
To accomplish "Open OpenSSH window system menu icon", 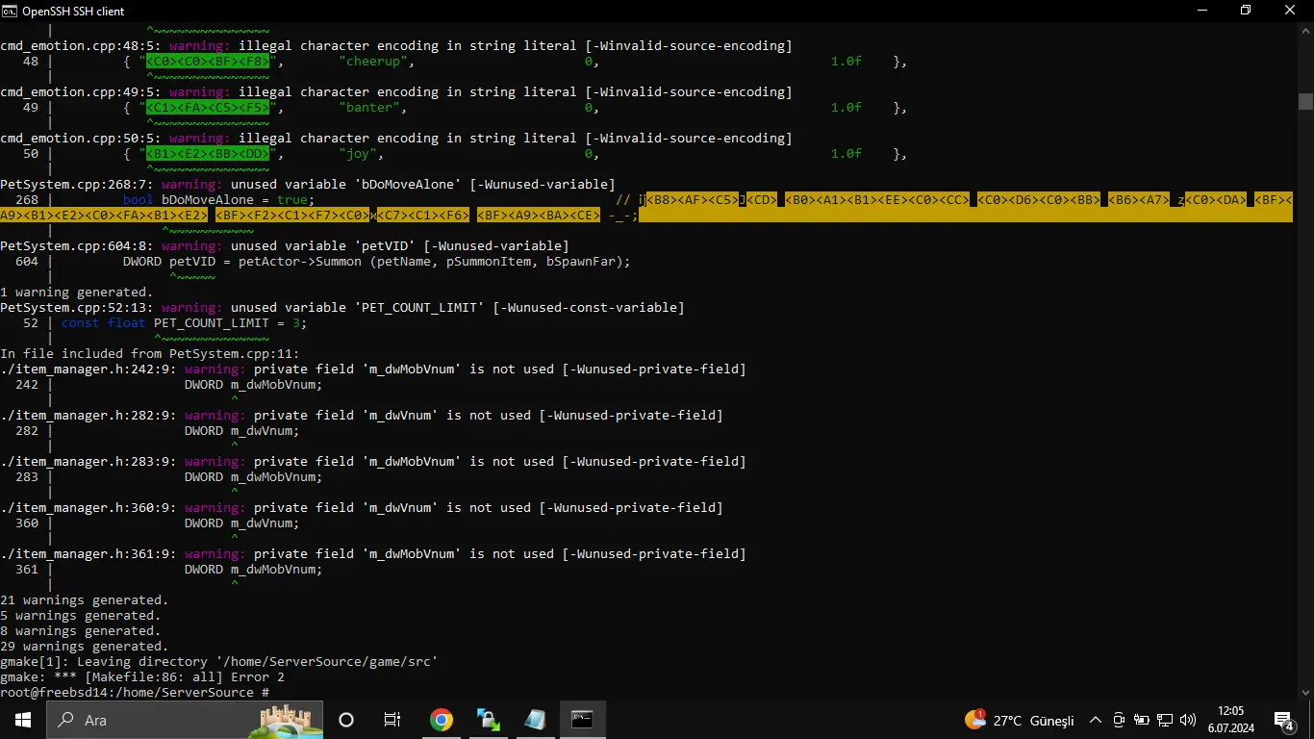I will click(x=11, y=11).
